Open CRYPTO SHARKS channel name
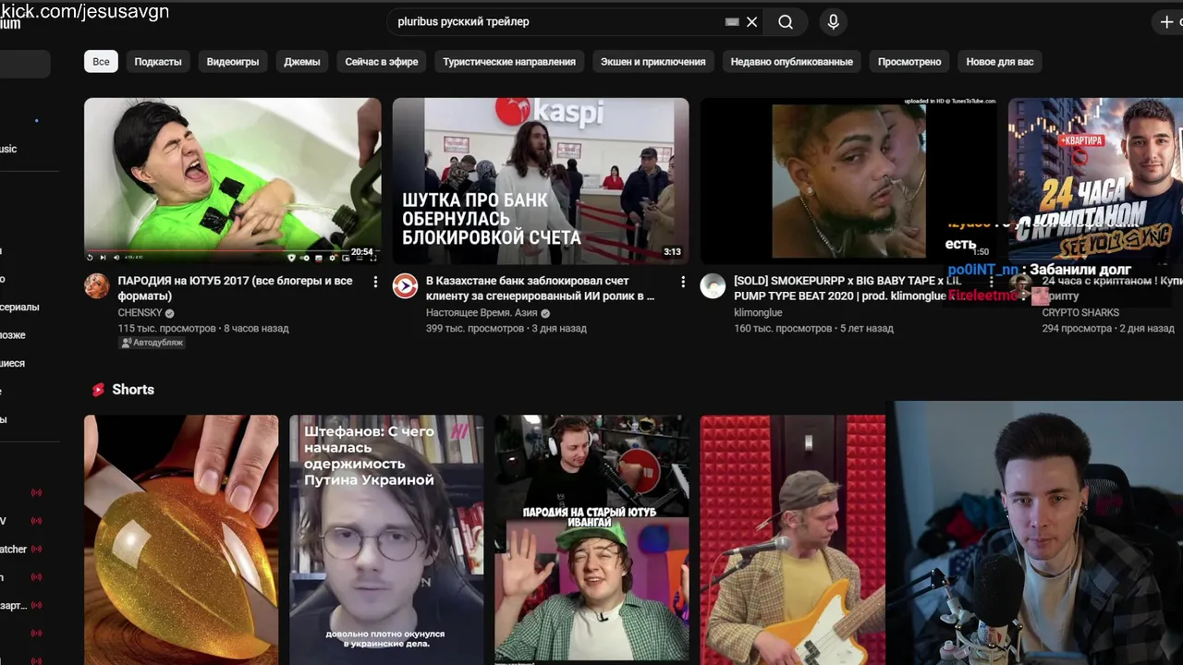 [1080, 313]
